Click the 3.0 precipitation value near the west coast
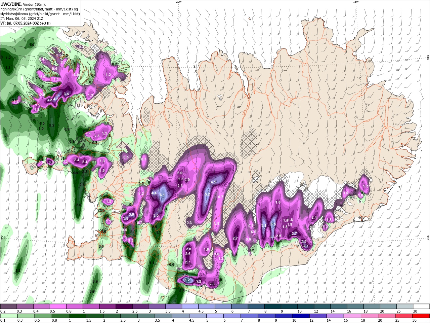The height and width of the screenshot is (323, 430). 51,162
